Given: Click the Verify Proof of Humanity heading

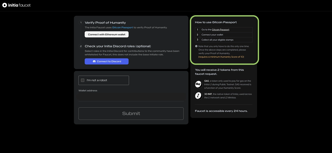Looking at the screenshot, I should coord(105,23).
